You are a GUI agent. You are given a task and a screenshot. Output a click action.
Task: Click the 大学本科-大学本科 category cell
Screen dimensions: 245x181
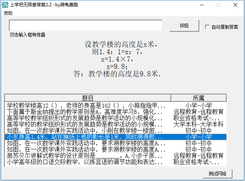[x=198, y=124]
